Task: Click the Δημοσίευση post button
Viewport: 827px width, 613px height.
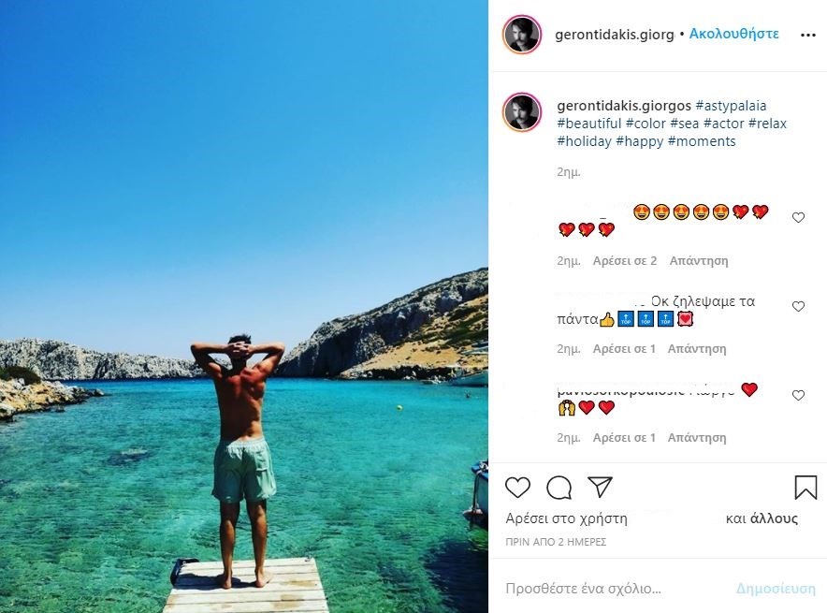Action: point(776,589)
